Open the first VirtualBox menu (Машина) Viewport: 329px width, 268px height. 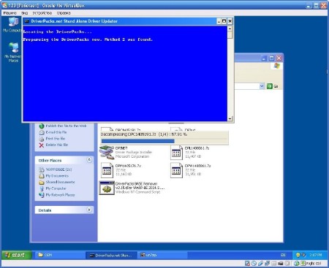coord(10,13)
